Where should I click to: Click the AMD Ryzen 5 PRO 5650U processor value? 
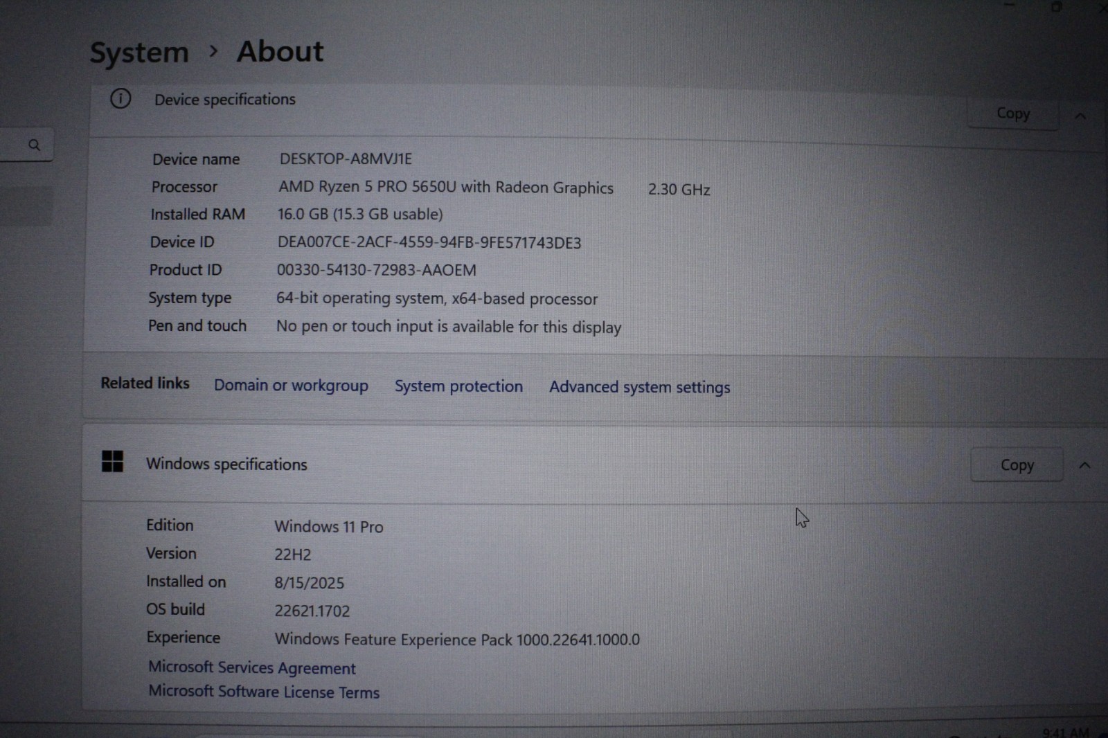click(446, 188)
